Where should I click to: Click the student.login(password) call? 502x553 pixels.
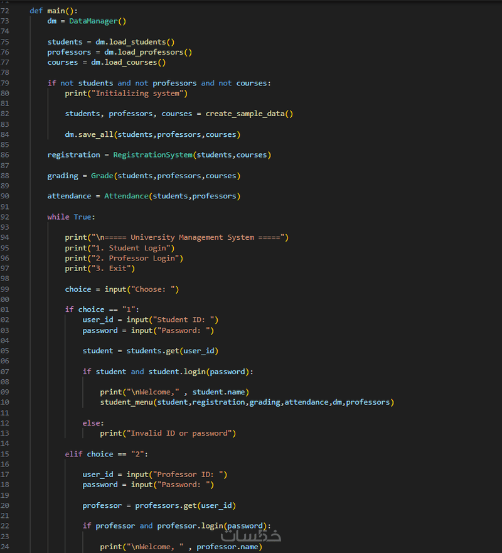click(199, 372)
